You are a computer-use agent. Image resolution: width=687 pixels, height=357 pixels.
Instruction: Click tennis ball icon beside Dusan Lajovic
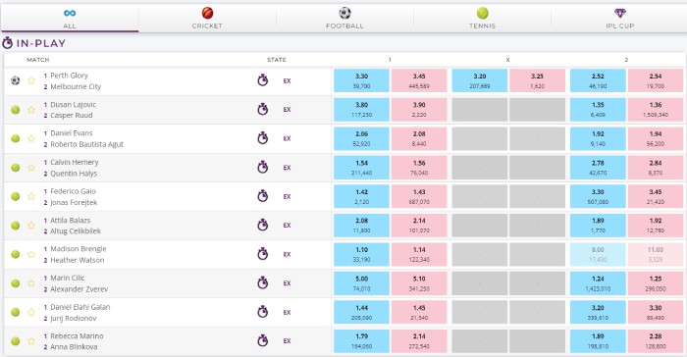(x=16, y=110)
